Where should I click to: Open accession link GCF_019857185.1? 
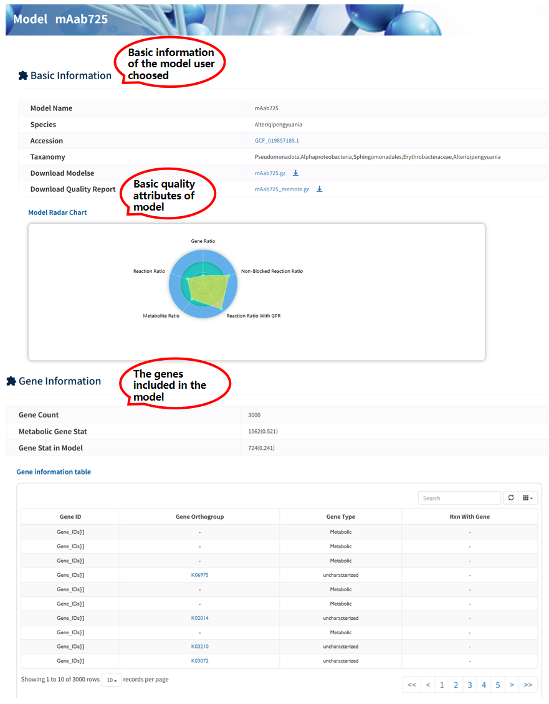coord(277,141)
